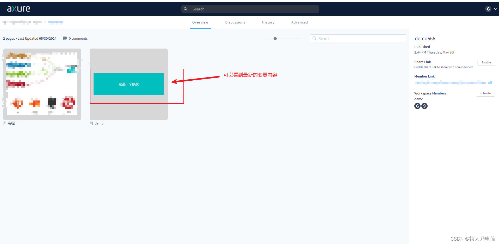Open the Discussions tab
Image resolution: width=499 pixels, height=244 pixels.
point(235,22)
